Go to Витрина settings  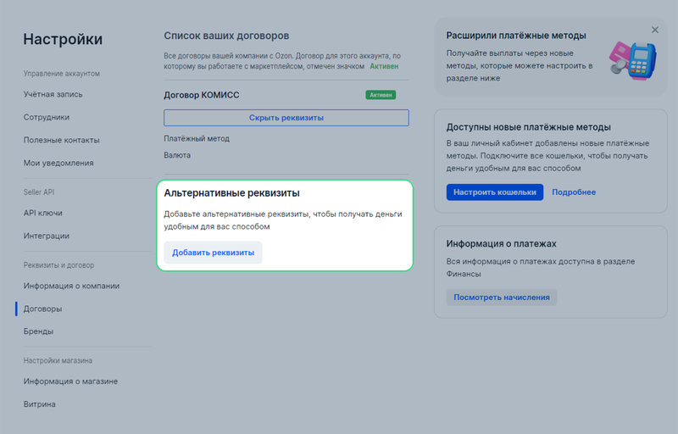click(39, 404)
